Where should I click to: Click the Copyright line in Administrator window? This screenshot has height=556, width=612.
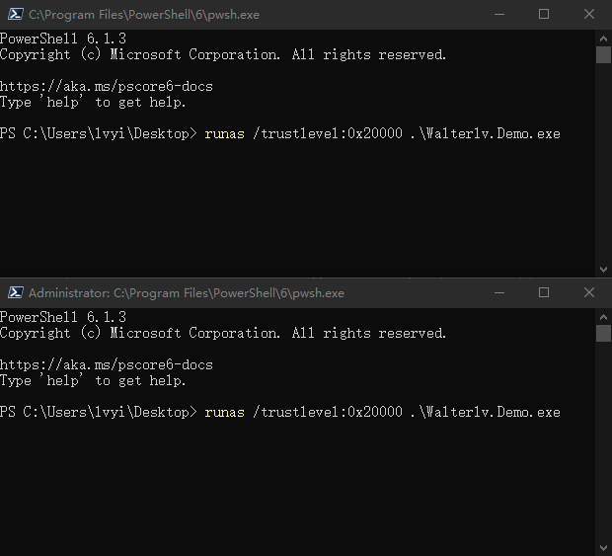click(x=223, y=333)
